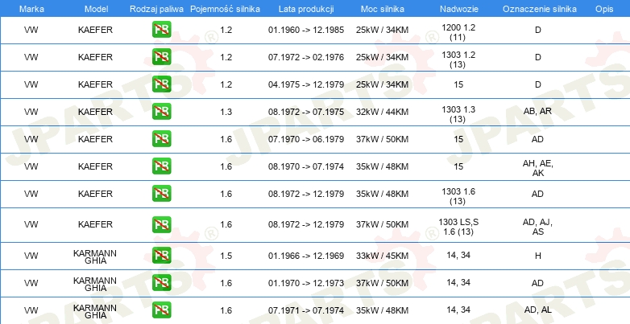Click the 32kW / 44KM power cell

tap(382, 112)
